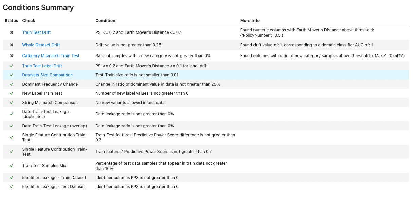Click the failed icon for Category Mismatch Train Test
This screenshot has width=414, height=200.
pyautogui.click(x=12, y=56)
